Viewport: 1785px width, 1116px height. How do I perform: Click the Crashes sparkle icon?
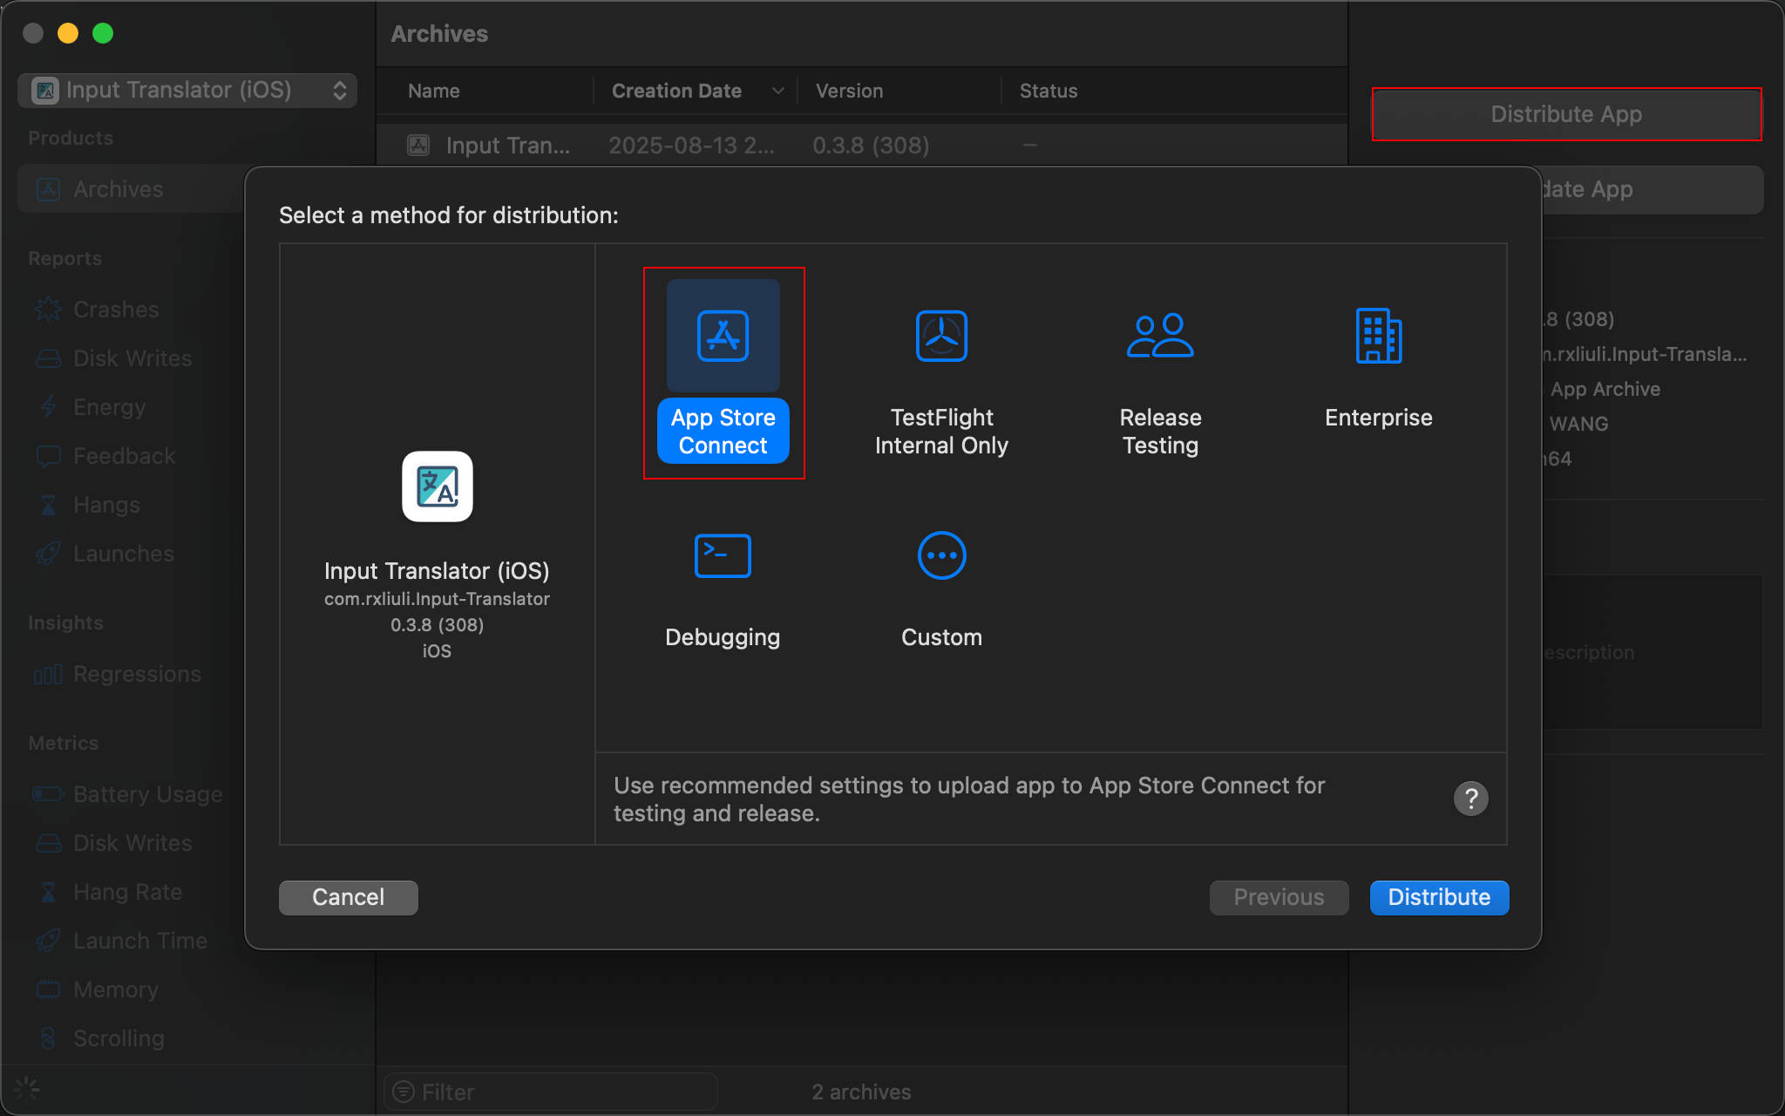[48, 310]
